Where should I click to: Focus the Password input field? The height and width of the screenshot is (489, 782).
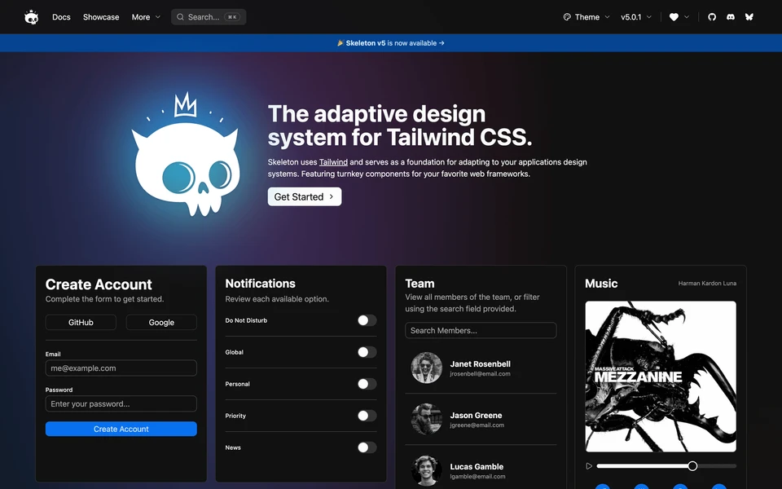[121, 403]
